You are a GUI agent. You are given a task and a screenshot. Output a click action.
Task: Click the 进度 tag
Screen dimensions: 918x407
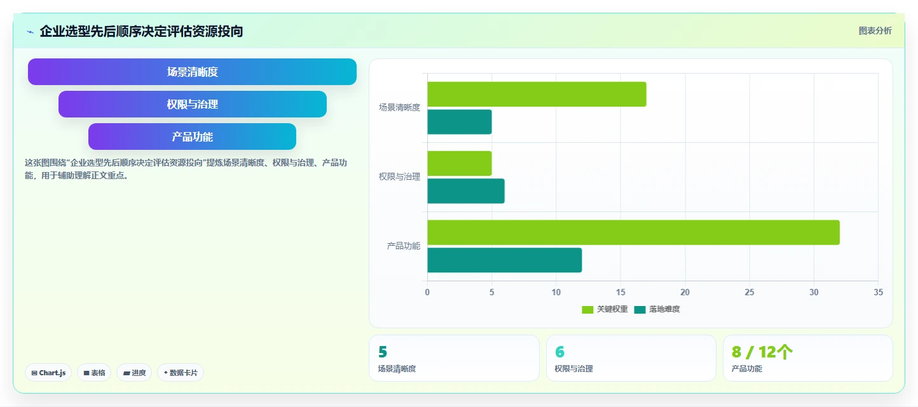[x=135, y=373]
